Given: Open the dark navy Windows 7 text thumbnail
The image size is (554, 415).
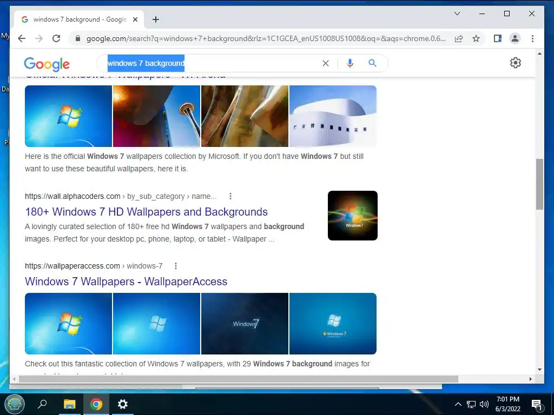Looking at the screenshot, I should click(245, 324).
